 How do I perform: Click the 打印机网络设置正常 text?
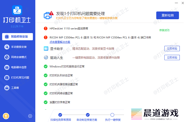point(61,93)
